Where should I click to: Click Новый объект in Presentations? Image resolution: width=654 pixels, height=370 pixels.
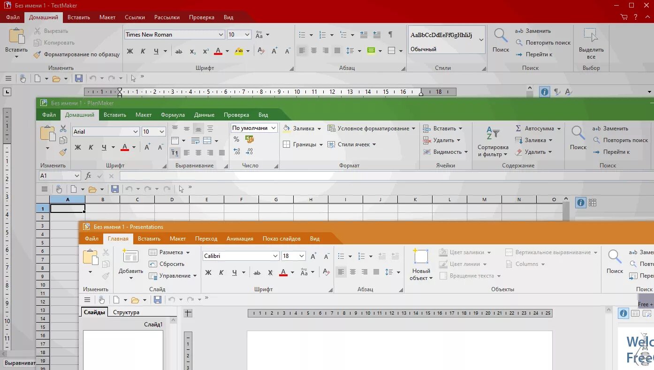421,264
